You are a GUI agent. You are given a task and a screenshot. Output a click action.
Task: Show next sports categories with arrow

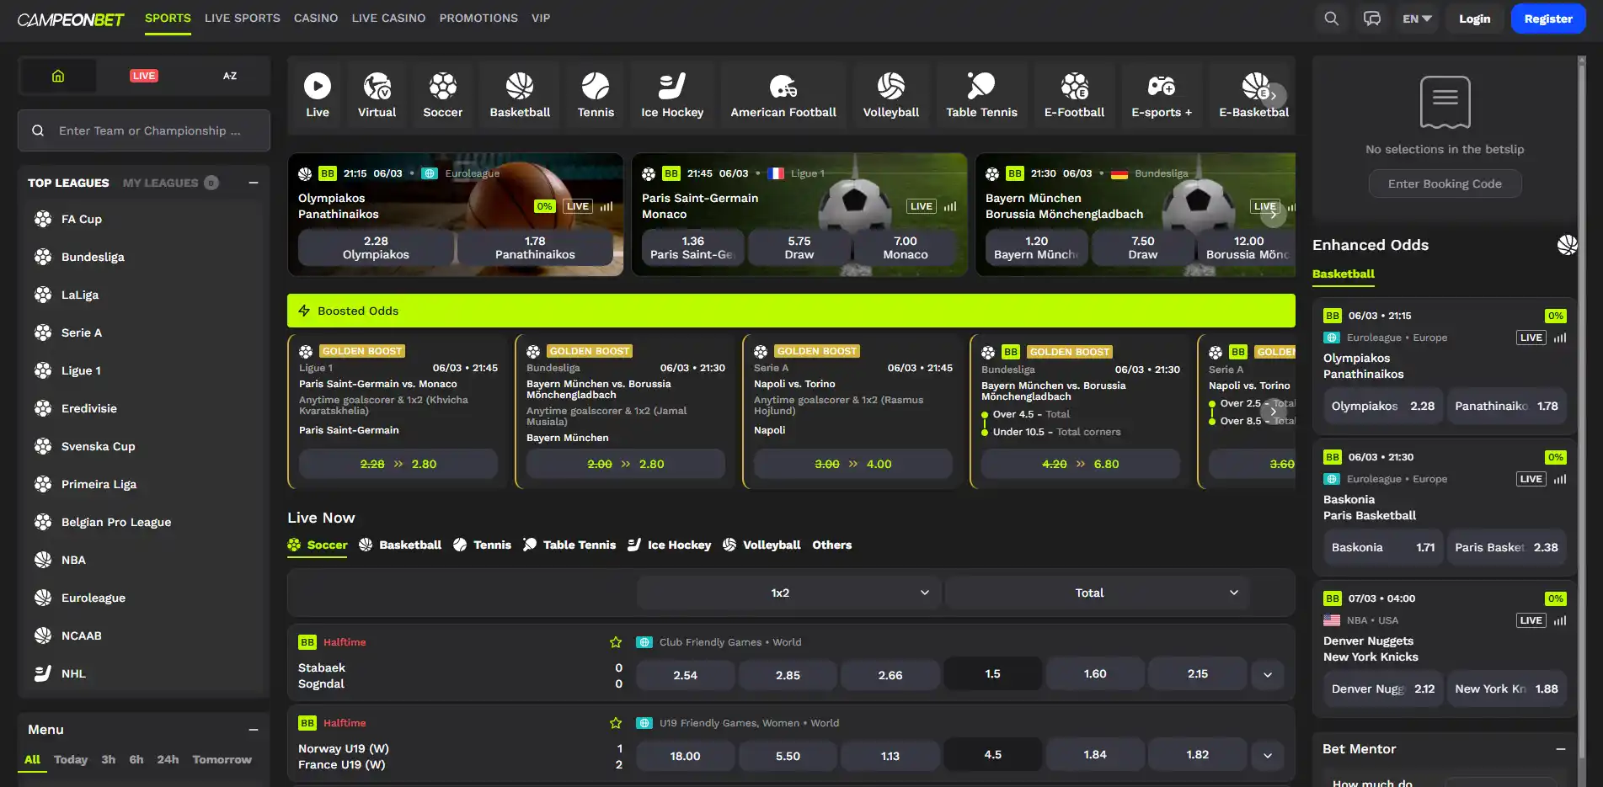point(1275,95)
